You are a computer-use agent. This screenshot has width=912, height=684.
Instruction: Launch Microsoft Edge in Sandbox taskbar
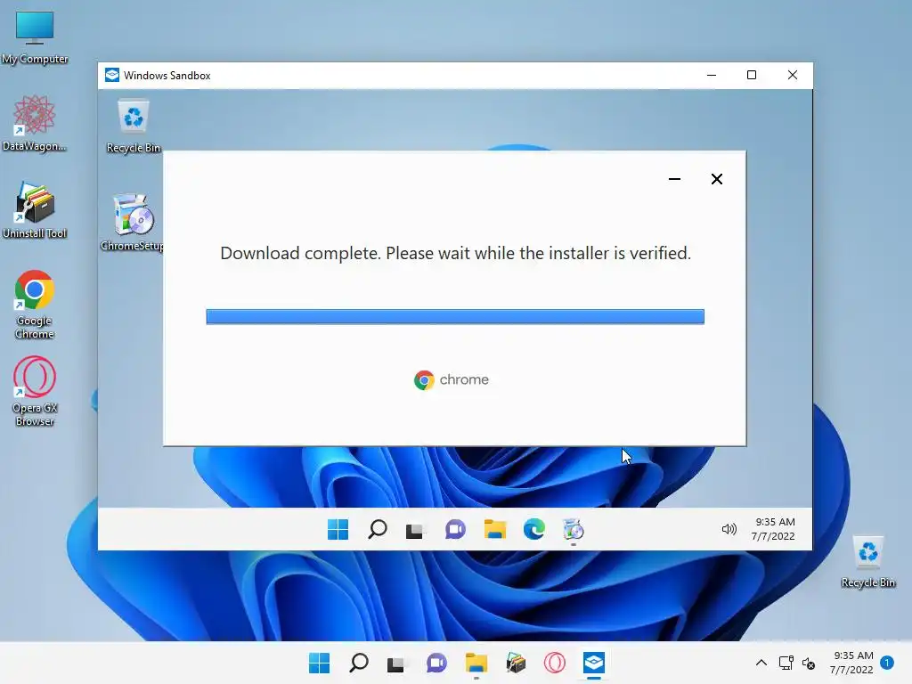[534, 529]
